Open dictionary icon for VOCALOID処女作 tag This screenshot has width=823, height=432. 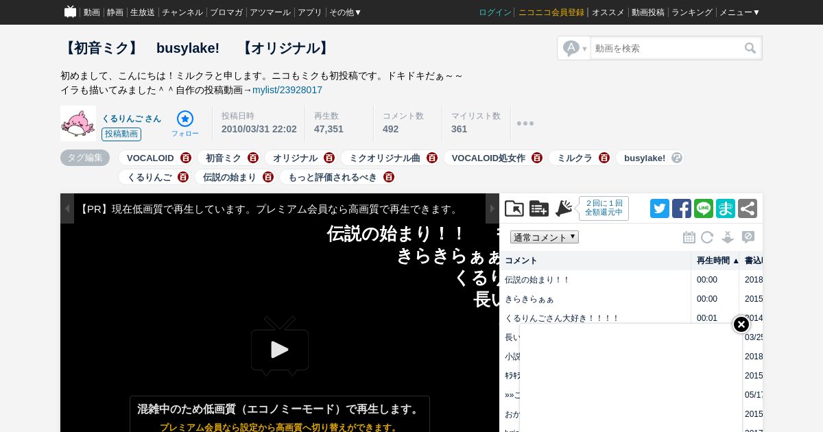click(537, 158)
